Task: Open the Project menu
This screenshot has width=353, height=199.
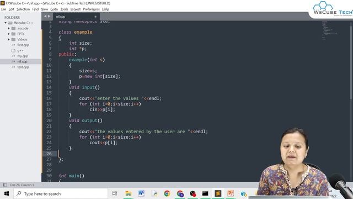Action: tap(76, 9)
